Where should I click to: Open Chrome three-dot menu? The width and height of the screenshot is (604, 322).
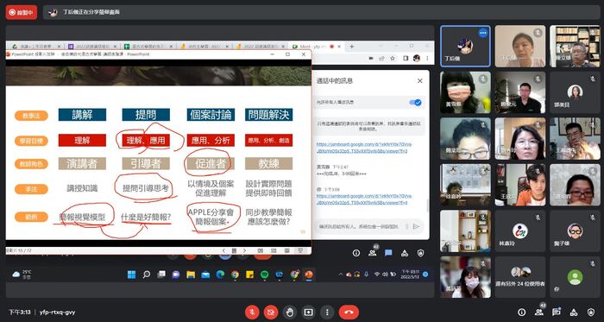pyautogui.click(x=427, y=58)
